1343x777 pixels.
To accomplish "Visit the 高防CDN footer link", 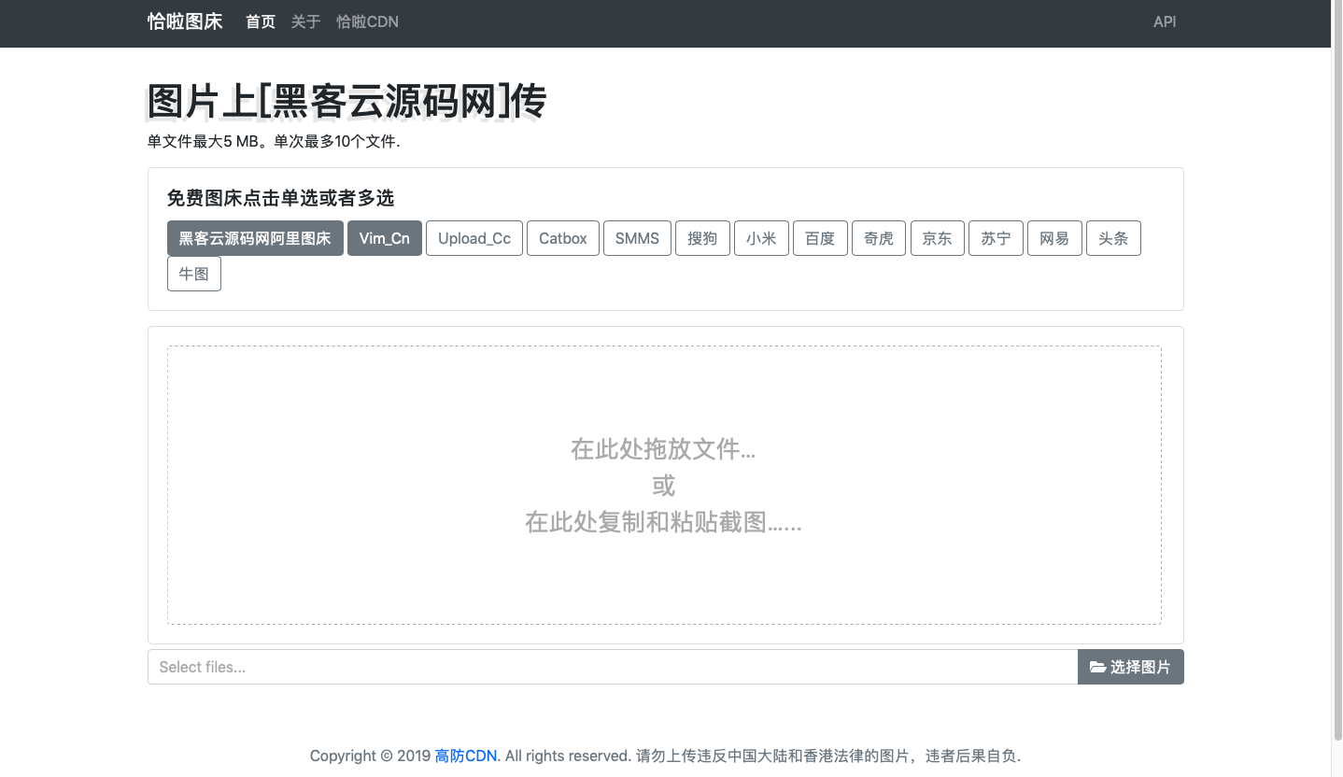I will pyautogui.click(x=465, y=756).
